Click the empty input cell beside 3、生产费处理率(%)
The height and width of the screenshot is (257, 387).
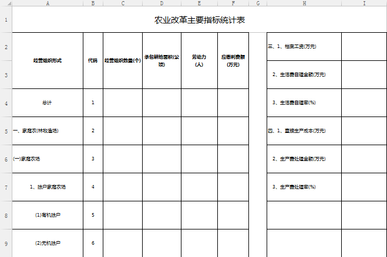tap(364, 187)
